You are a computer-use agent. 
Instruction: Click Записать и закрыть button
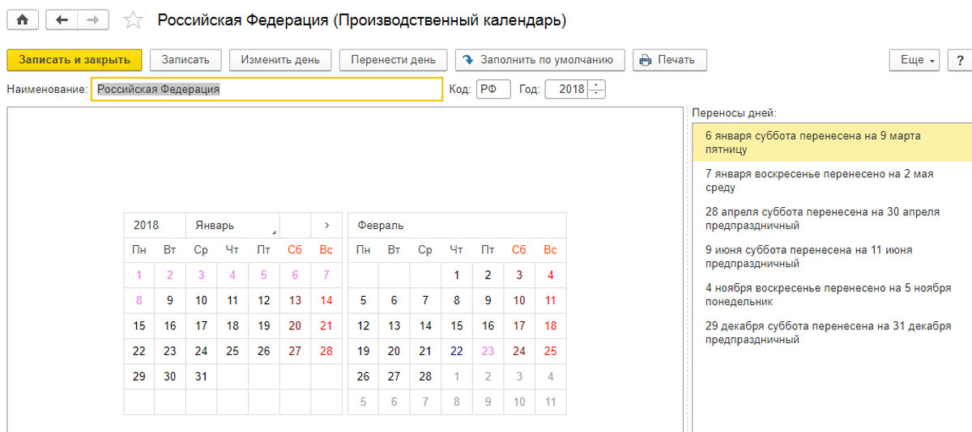tap(75, 60)
